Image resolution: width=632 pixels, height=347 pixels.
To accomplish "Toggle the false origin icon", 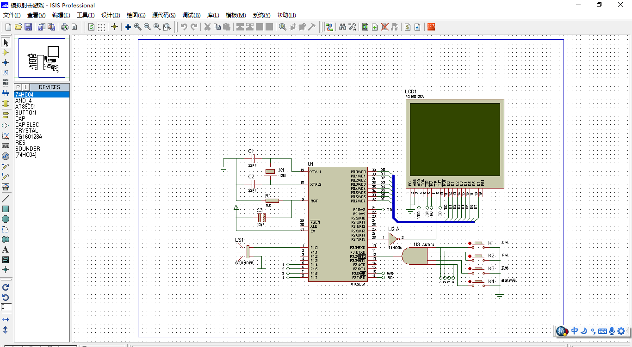I will pos(114,27).
